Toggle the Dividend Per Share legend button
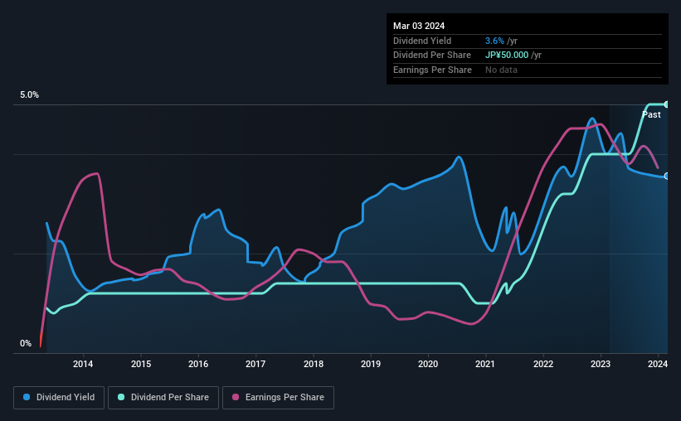Viewport: 681px width, 421px height. 163,398
